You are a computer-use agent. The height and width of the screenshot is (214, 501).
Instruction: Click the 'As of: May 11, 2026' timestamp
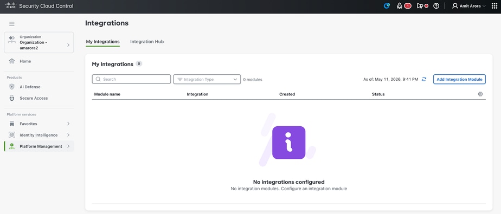pos(390,79)
